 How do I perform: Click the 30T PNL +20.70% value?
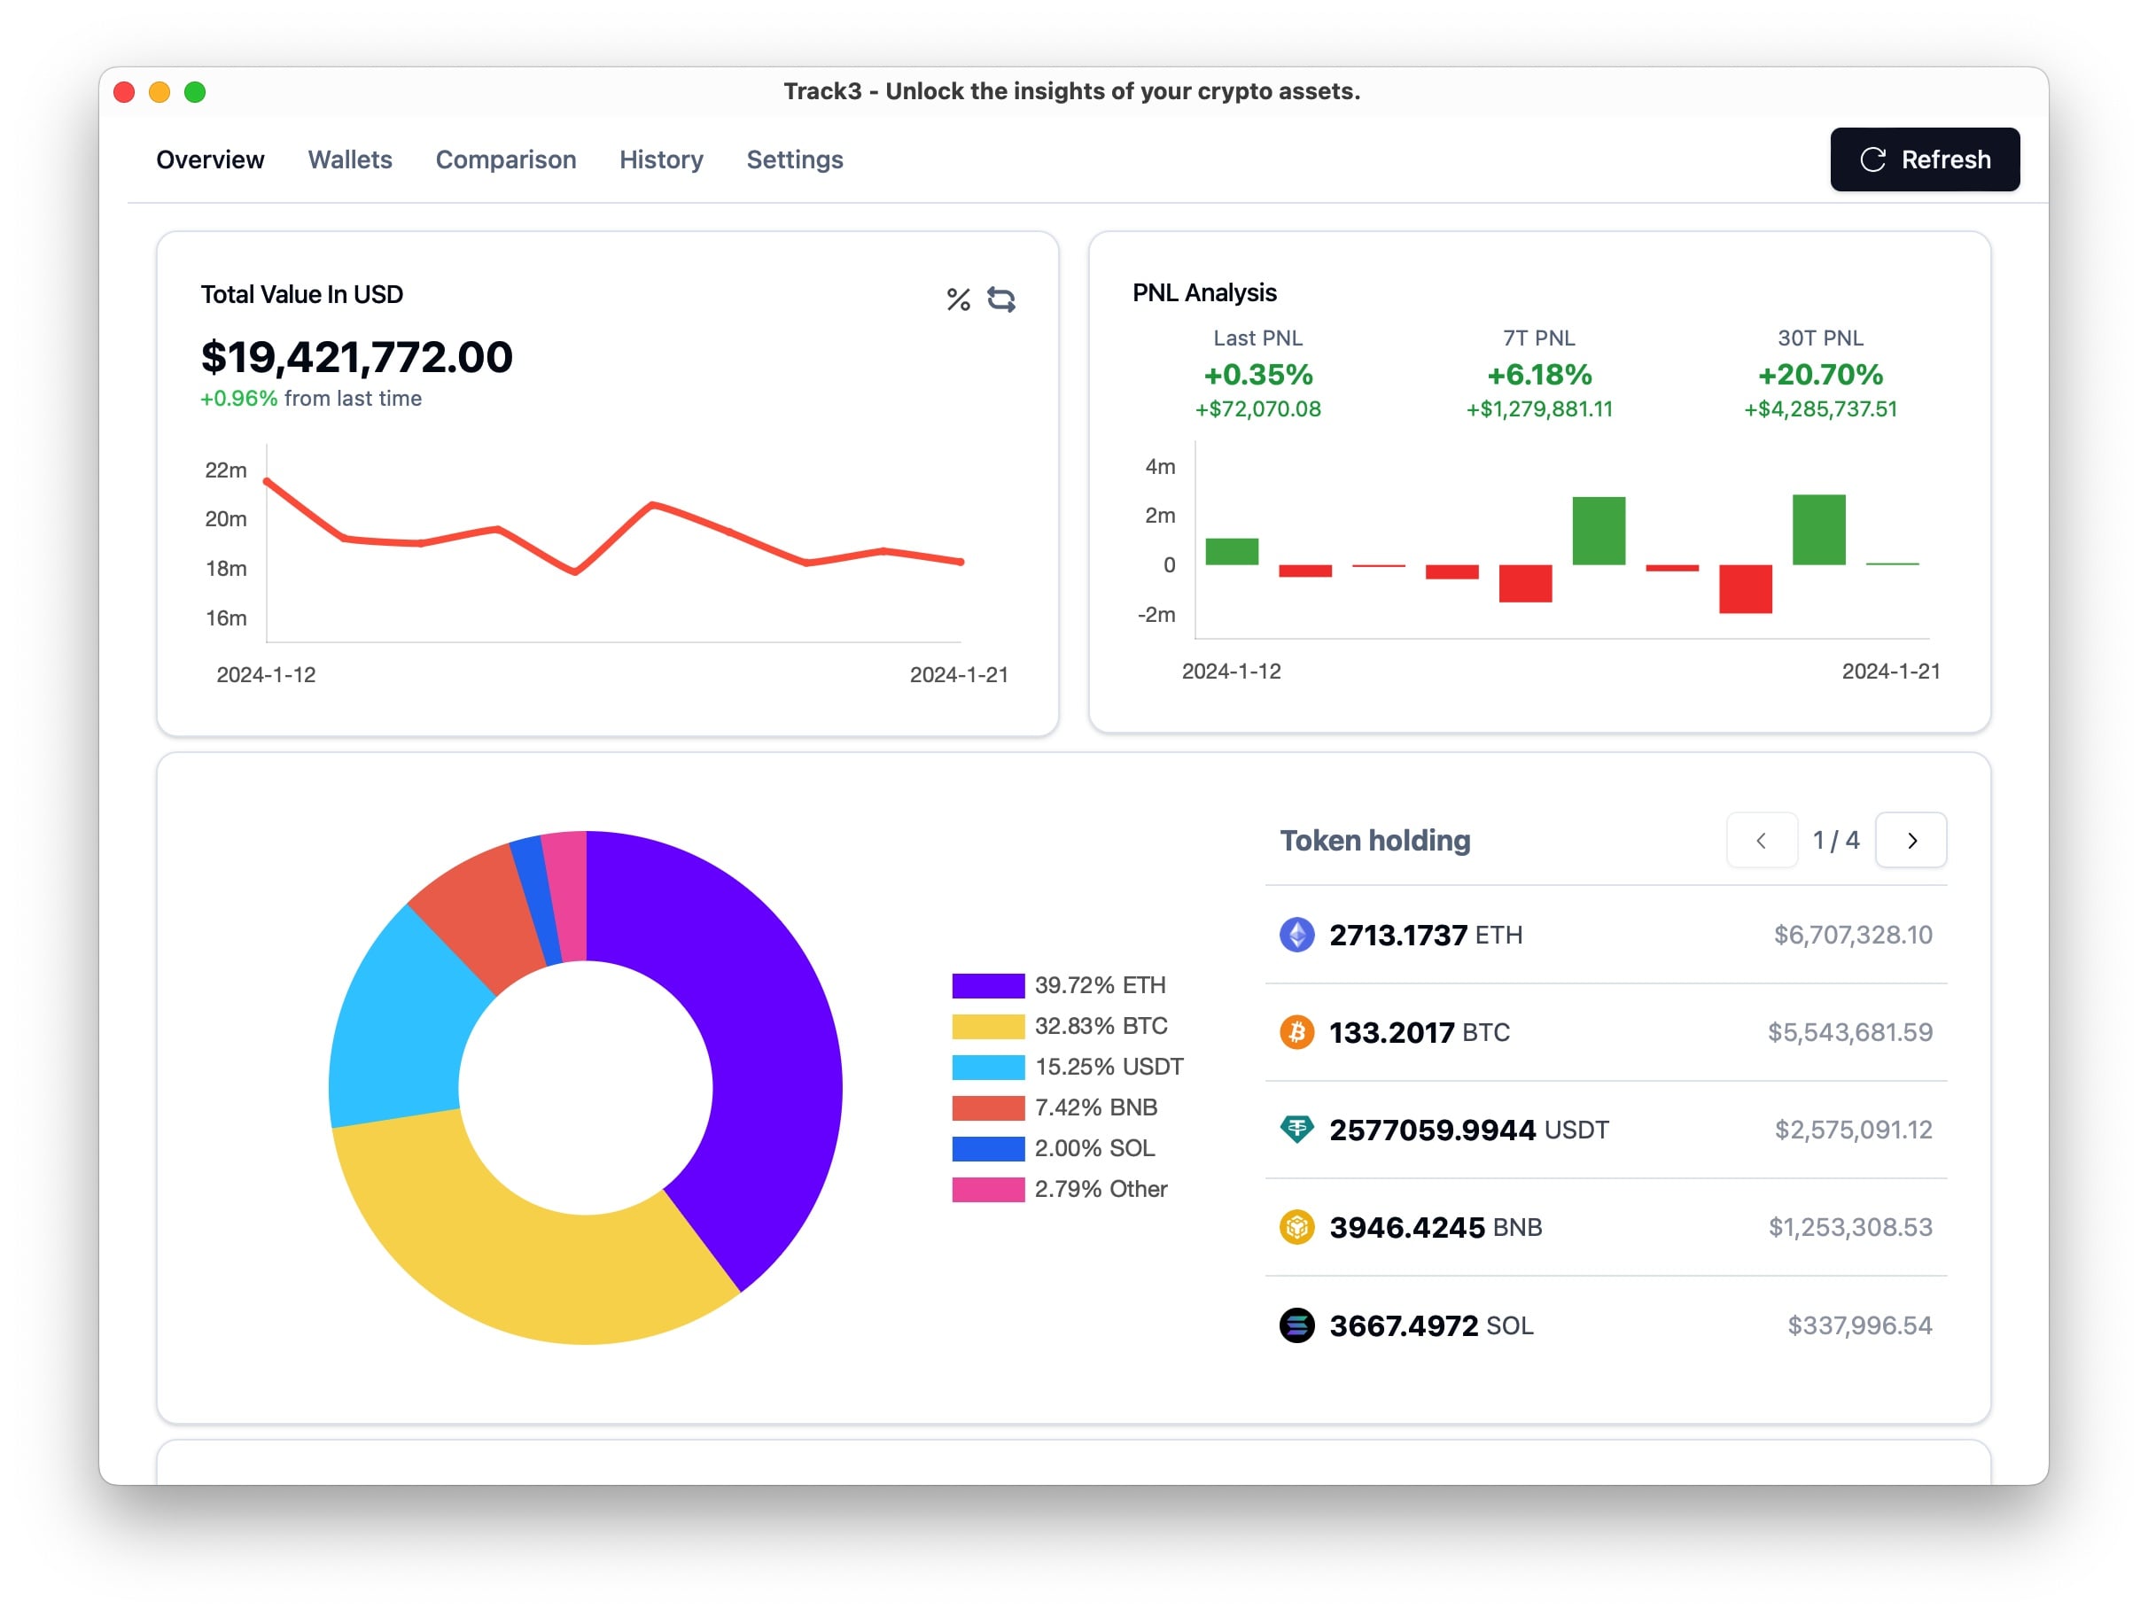(x=1820, y=374)
